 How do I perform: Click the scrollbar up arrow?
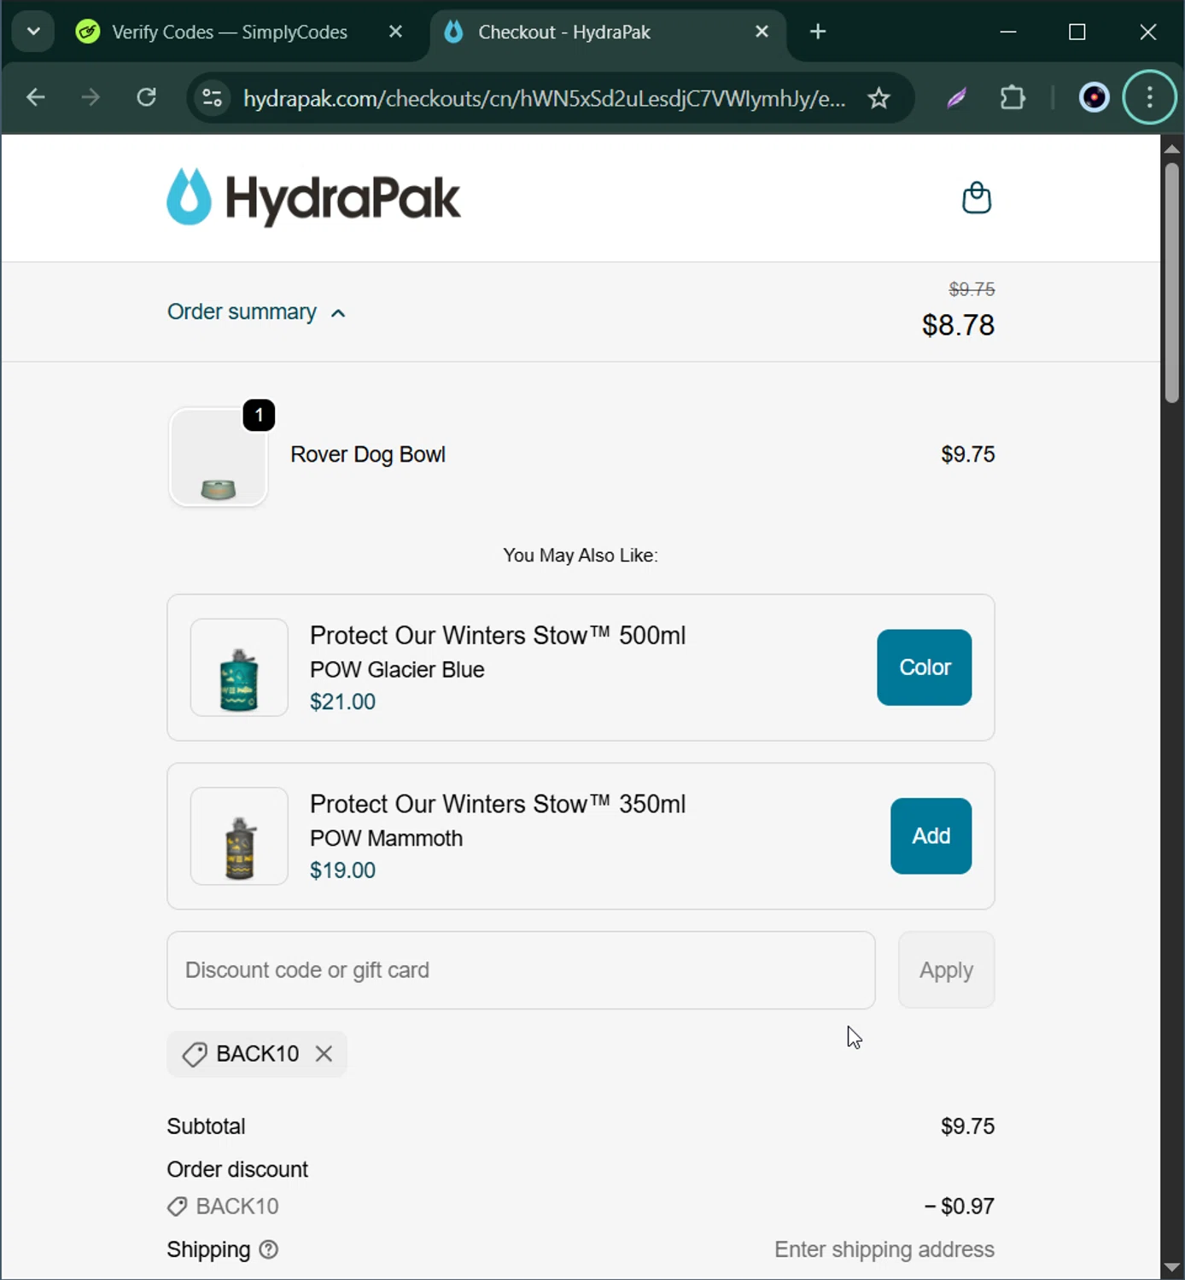click(1172, 148)
